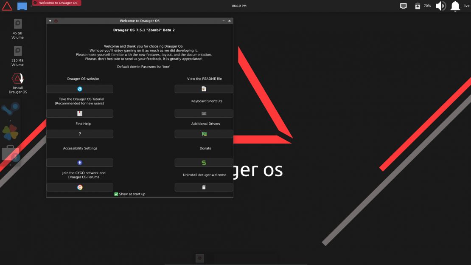Show notifications via the bell icon
The image size is (471, 265).
click(x=455, y=6)
